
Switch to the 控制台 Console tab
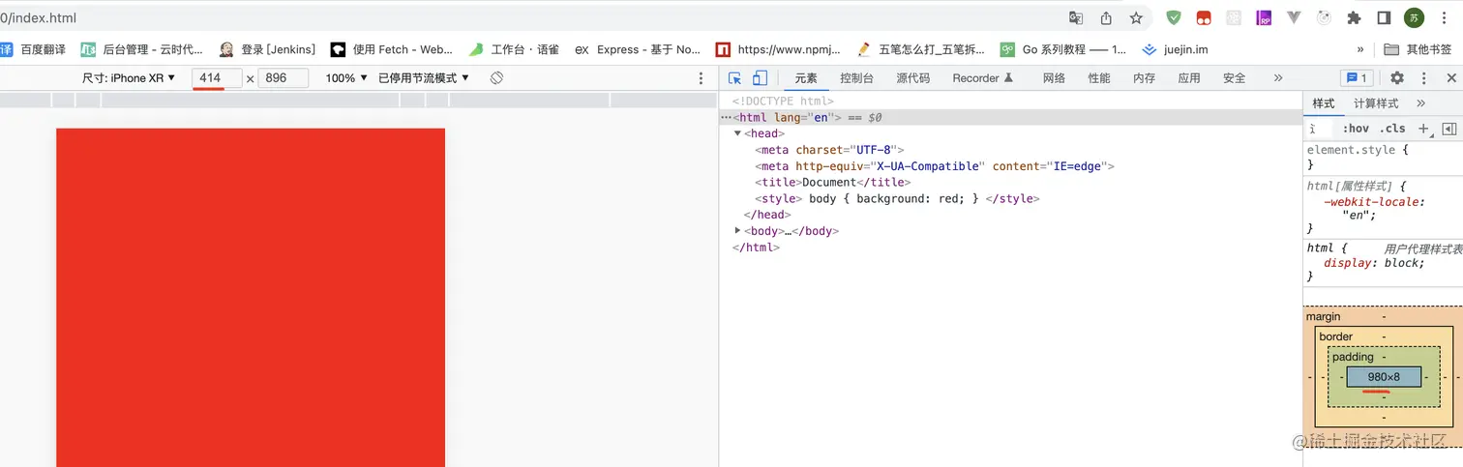[857, 78]
